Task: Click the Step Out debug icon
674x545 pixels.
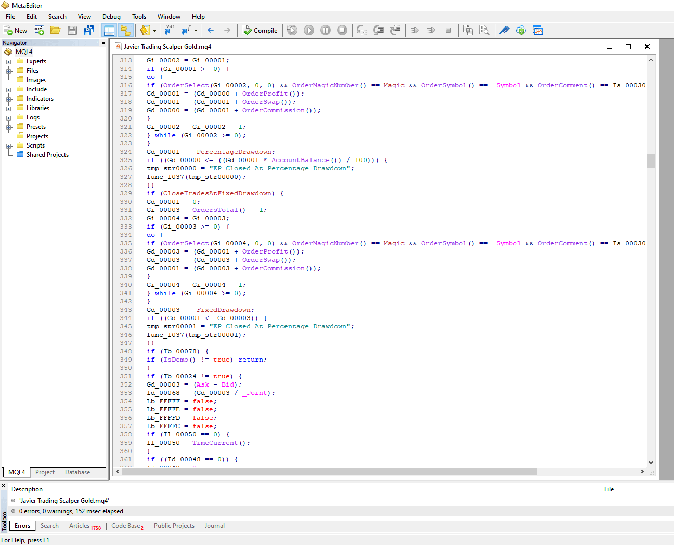Action: (395, 30)
